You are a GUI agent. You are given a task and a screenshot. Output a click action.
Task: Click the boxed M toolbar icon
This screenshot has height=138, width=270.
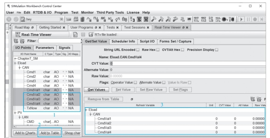pos(146,20)
